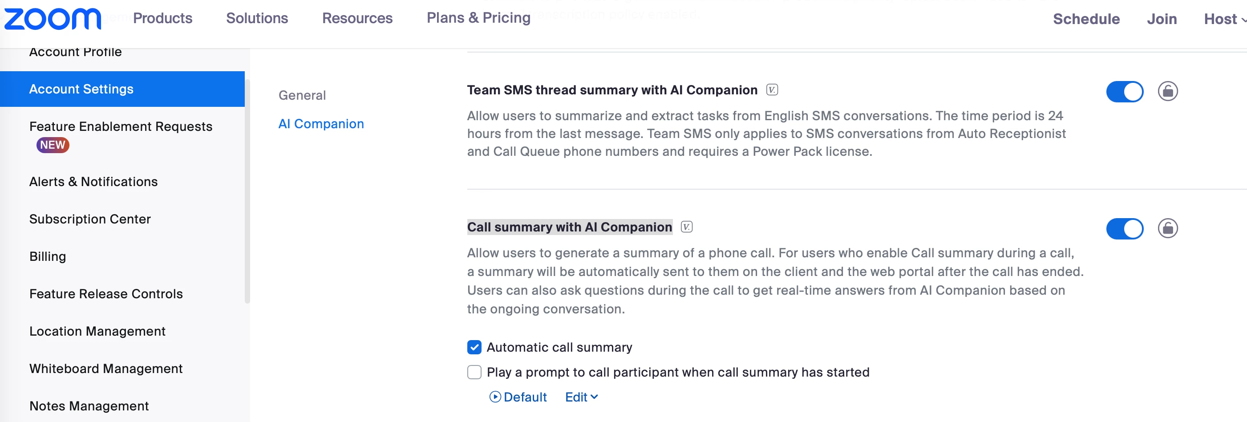Play the Default prompt audio
Viewport: 1247px width, 422px height.
point(495,397)
